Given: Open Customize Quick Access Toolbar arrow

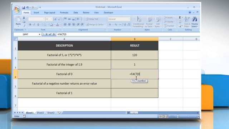Looking at the screenshot, I should click(40, 8).
